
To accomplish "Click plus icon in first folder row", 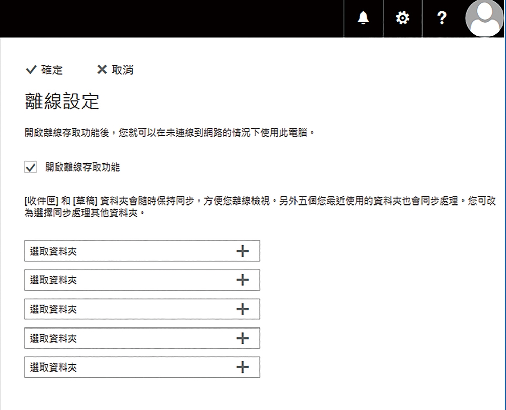I will click(243, 251).
